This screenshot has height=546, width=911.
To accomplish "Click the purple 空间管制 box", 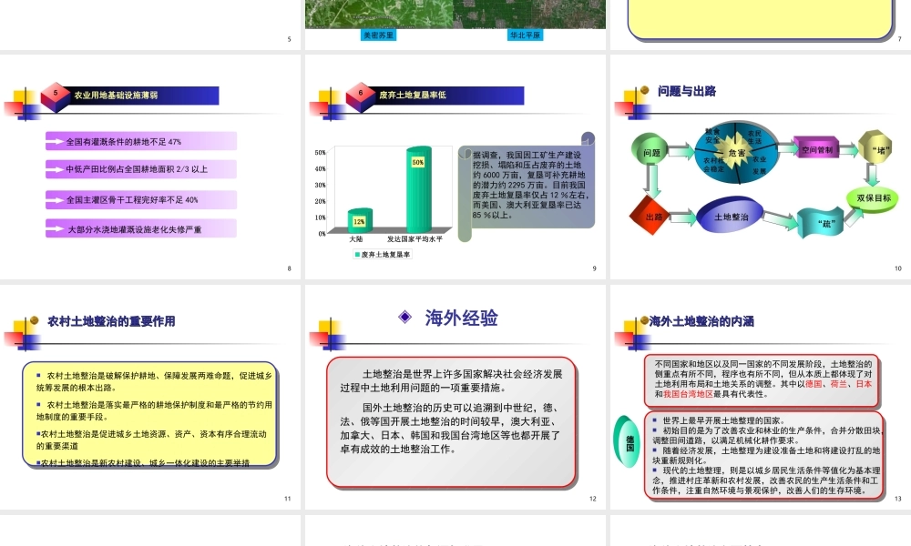I will pyautogui.click(x=815, y=150).
